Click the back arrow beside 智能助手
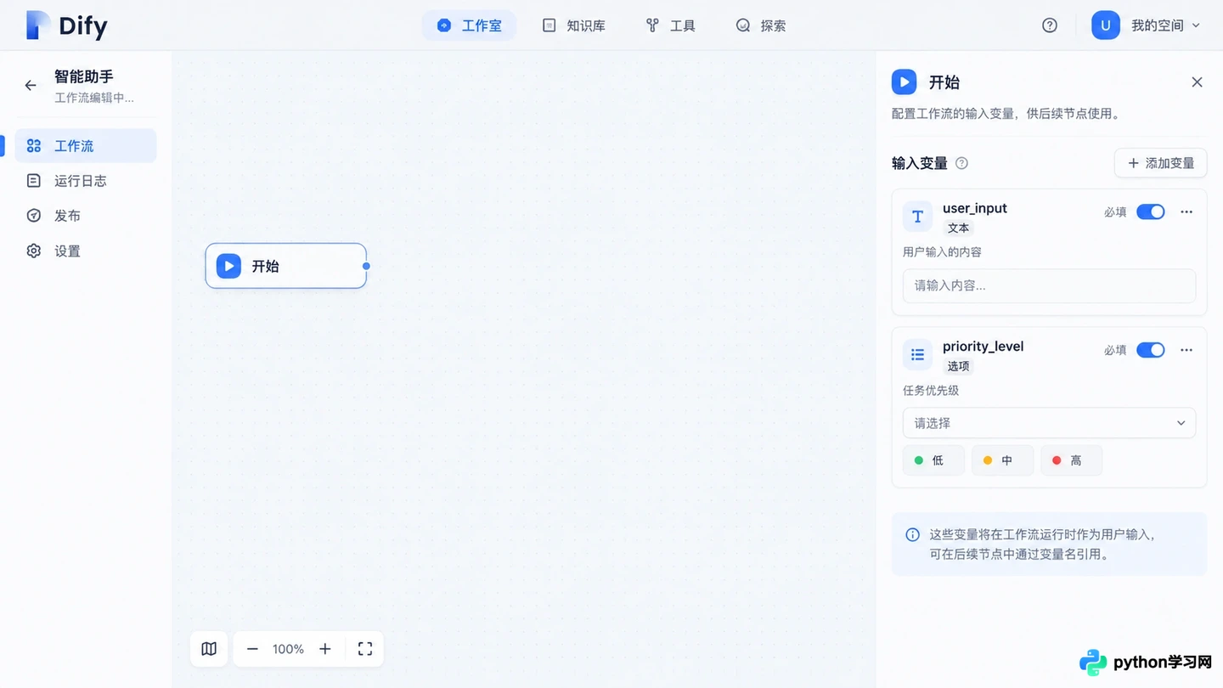1223x688 pixels. tap(31, 85)
